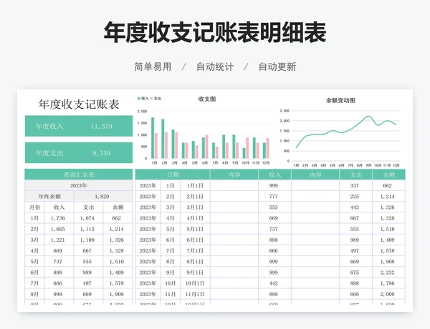Click the 10月1日 date cell

pyautogui.click(x=195, y=283)
